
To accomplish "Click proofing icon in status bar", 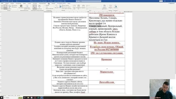I will [15, 95].
